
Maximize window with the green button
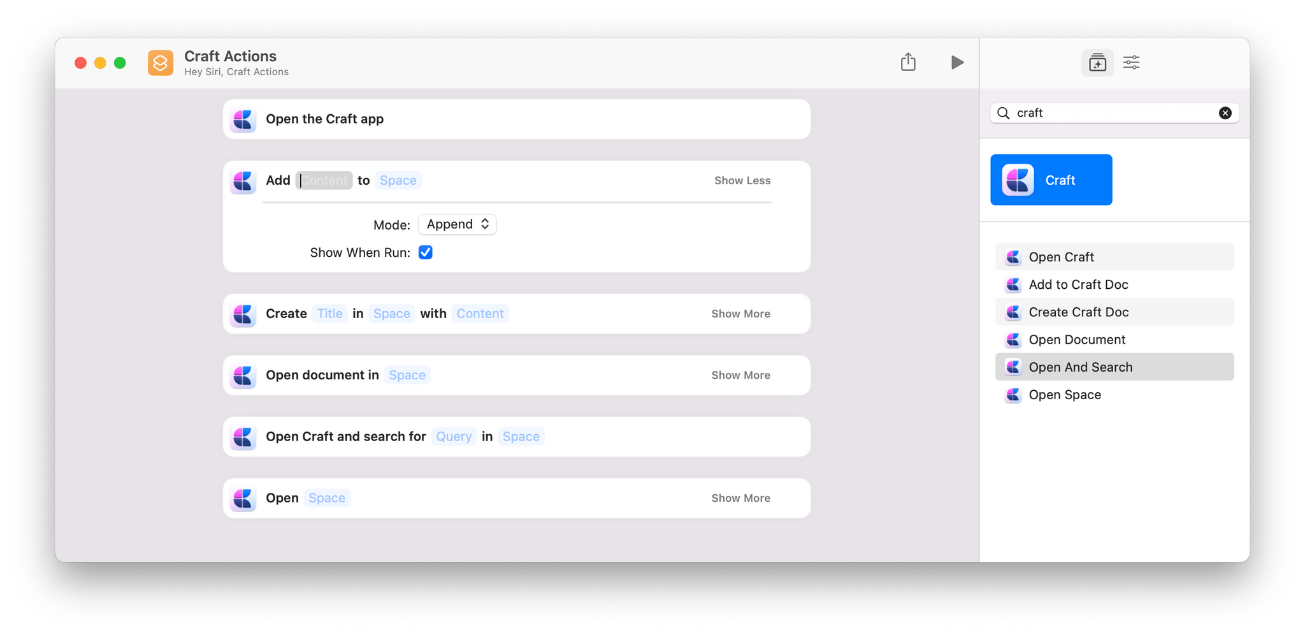click(x=120, y=62)
